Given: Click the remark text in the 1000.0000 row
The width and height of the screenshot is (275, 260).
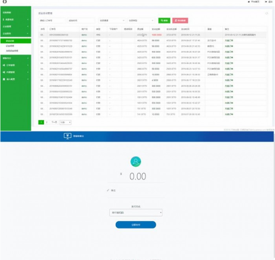Looking at the screenshot, I should point(240,35).
